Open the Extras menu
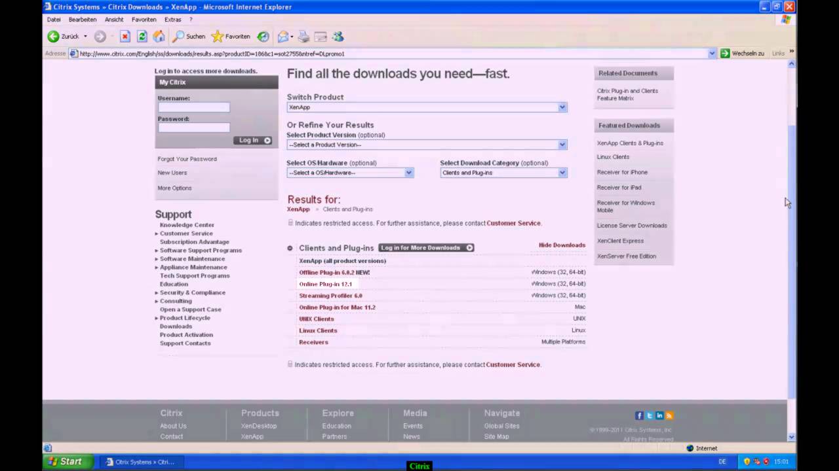This screenshot has height=471, width=839. (173, 20)
